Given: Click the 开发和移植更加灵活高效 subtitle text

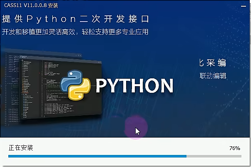Looking at the screenshot, I should pos(38,32).
